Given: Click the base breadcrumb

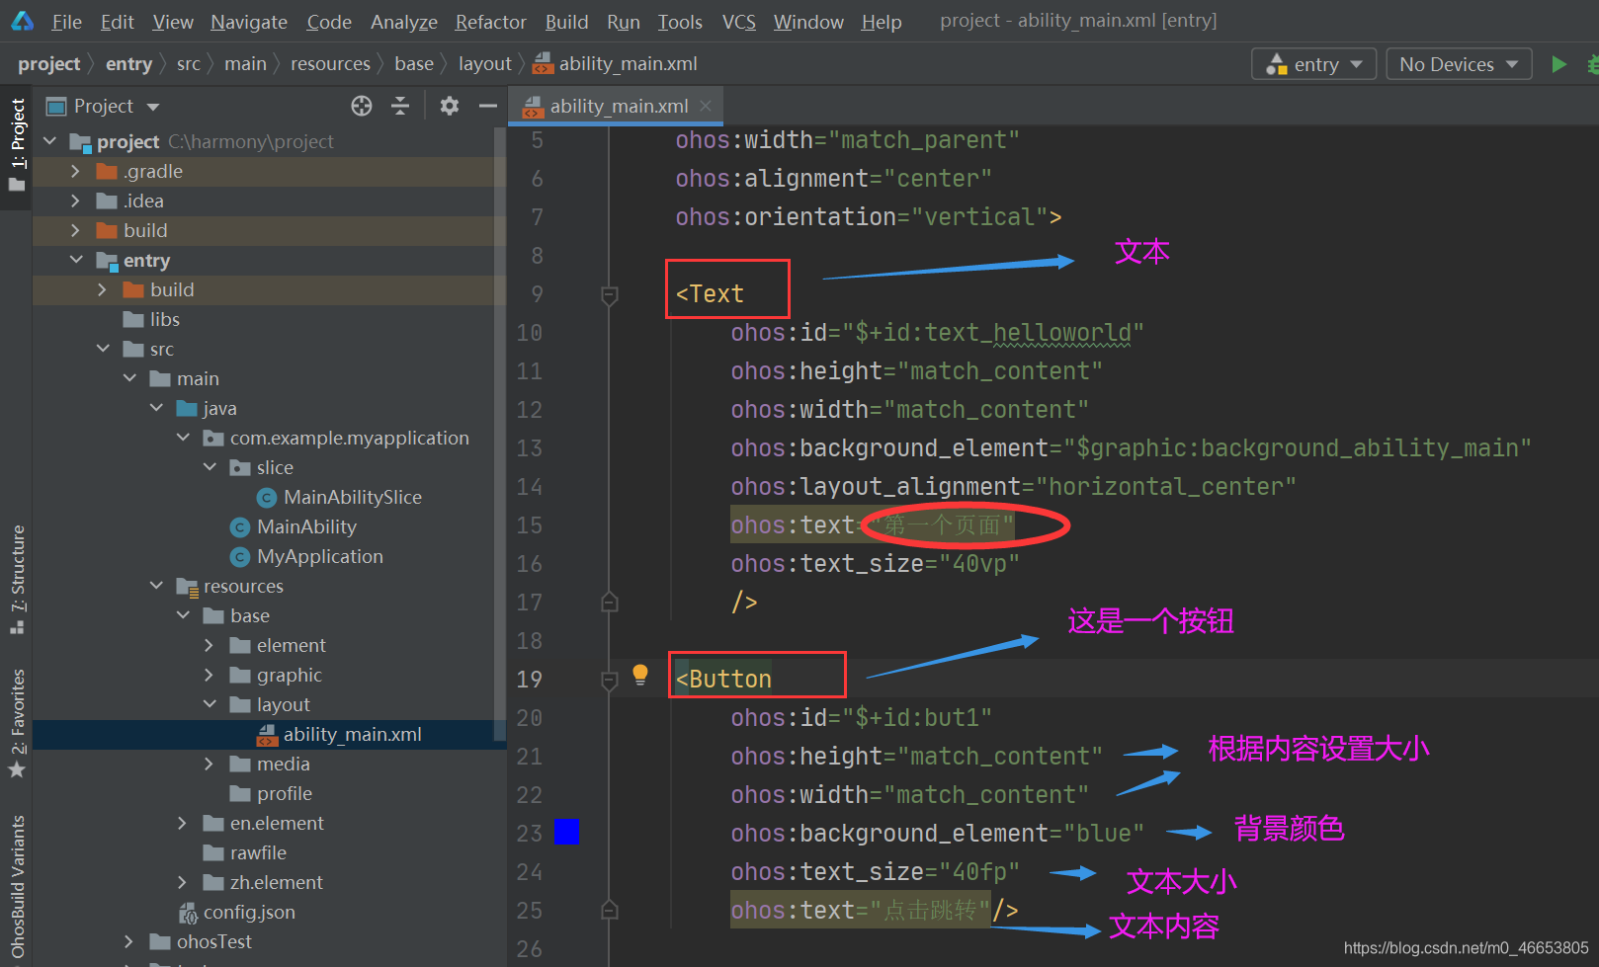Looking at the screenshot, I should pos(413,64).
